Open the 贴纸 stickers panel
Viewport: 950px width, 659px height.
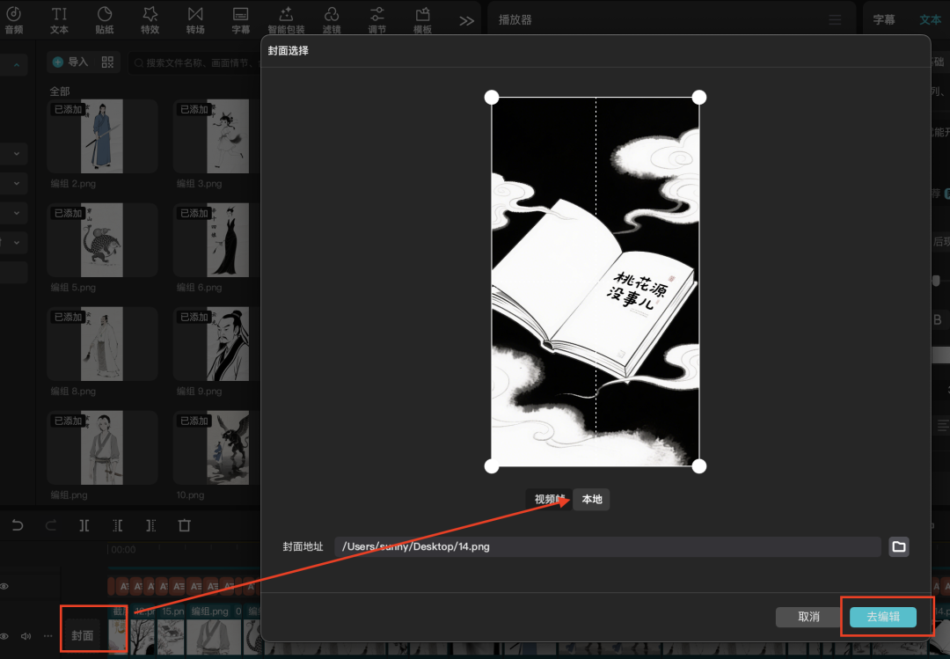tap(105, 19)
